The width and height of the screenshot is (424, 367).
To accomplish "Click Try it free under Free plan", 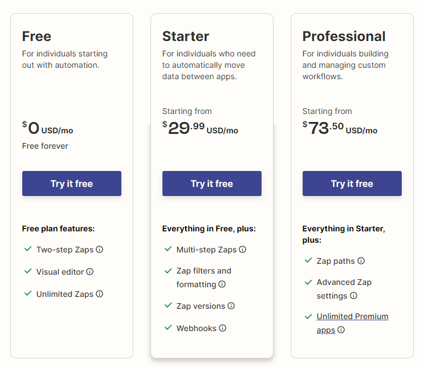I will click(x=72, y=183).
